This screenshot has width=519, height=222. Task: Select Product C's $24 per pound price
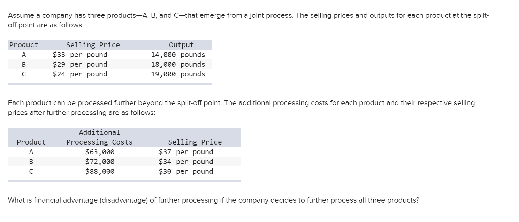tap(80, 74)
